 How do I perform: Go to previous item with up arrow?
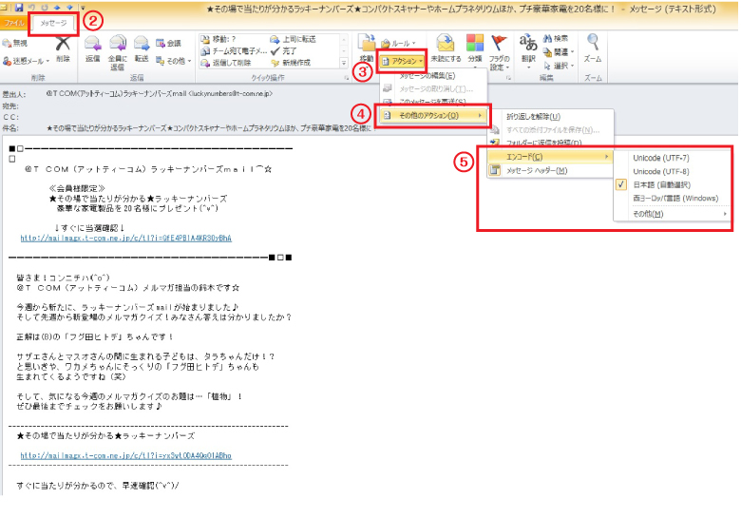pyautogui.click(x=57, y=7)
